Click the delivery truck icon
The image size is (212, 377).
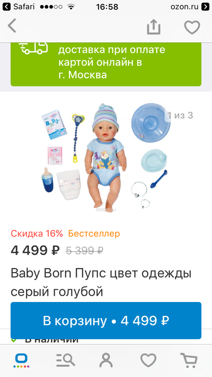pos(33,47)
